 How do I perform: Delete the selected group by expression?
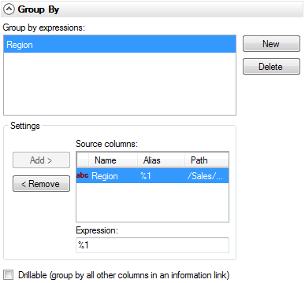pos(271,66)
